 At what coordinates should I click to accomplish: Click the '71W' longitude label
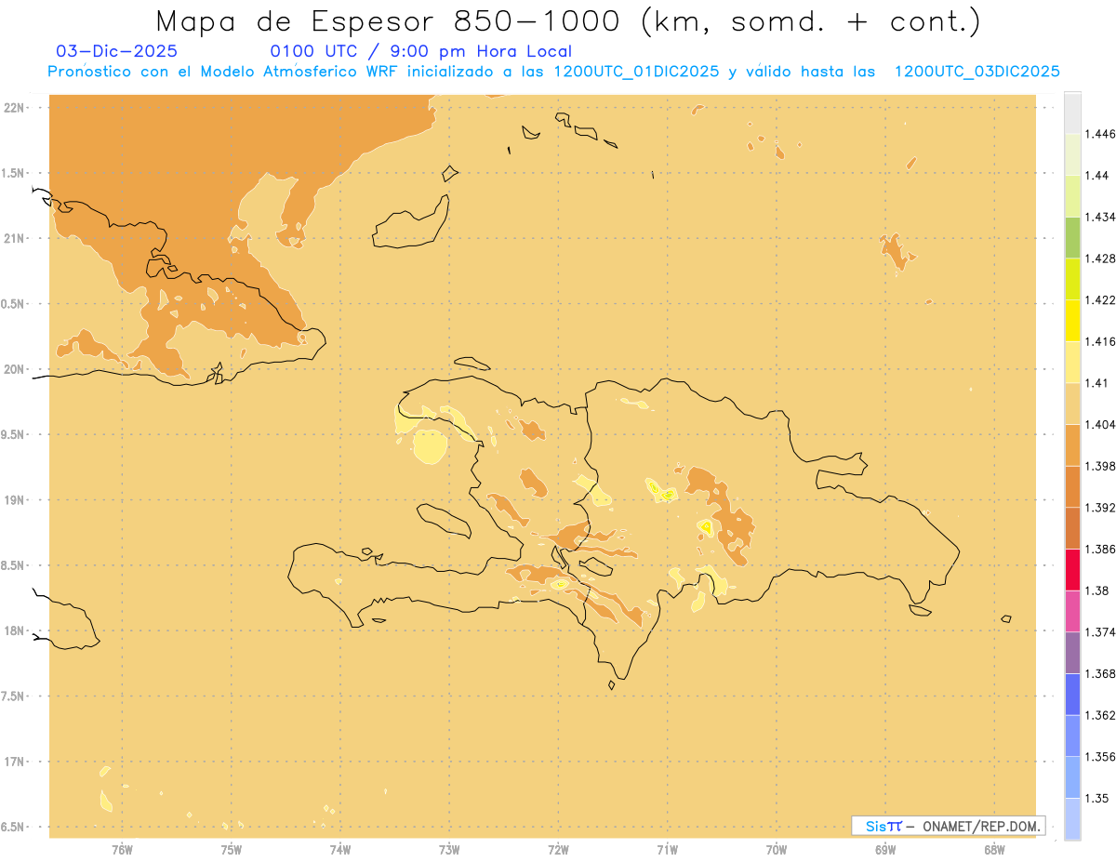point(667,850)
